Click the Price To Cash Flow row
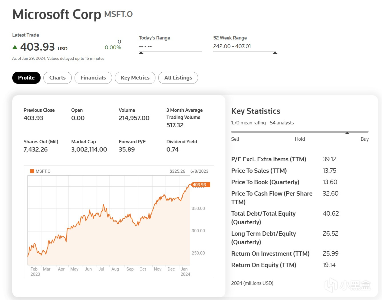Viewport: 382px width, 300px height. [300, 198]
